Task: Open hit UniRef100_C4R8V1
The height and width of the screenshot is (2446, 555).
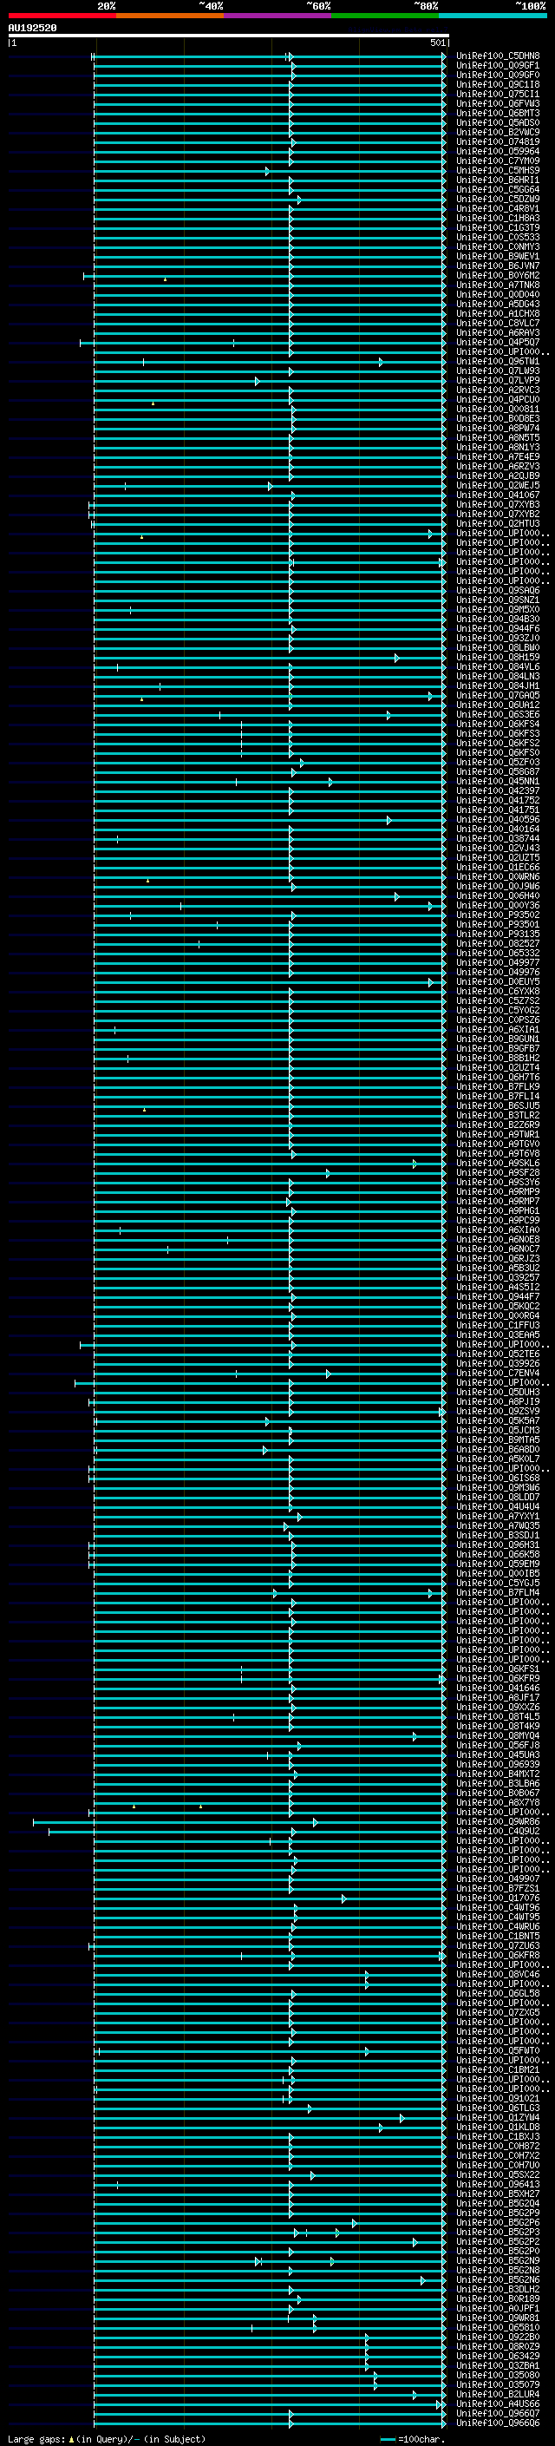Action: pos(498,209)
